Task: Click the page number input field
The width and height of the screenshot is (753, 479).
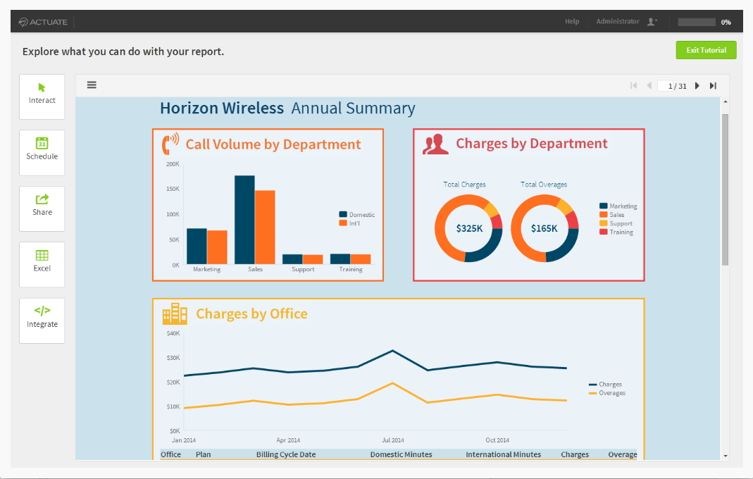Action: point(666,86)
